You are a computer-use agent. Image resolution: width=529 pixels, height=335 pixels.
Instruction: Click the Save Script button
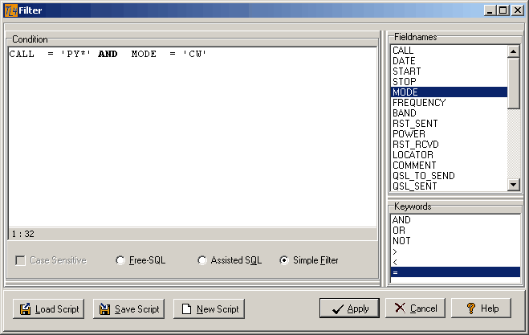point(128,308)
